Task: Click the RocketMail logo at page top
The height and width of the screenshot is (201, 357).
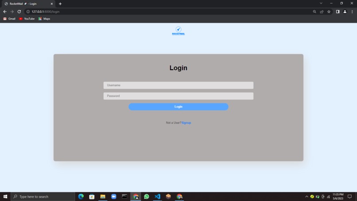Action: (x=178, y=31)
